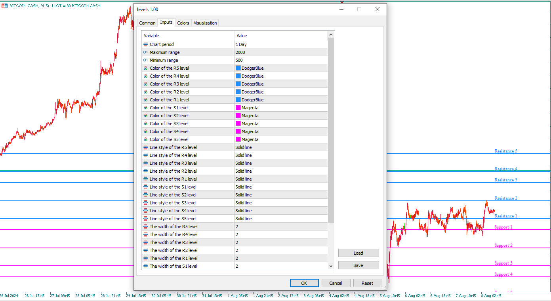This screenshot has height=301, width=551.
Task: Click the chart window icon beside BITCOIN CASH
Action: [x=5, y=6]
